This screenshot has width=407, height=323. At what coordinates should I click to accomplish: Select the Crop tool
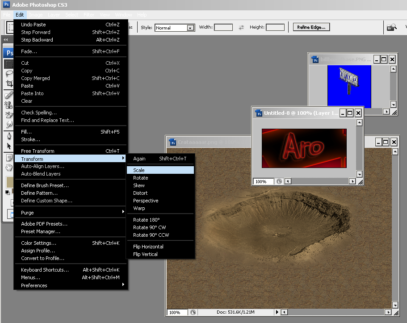(9, 84)
